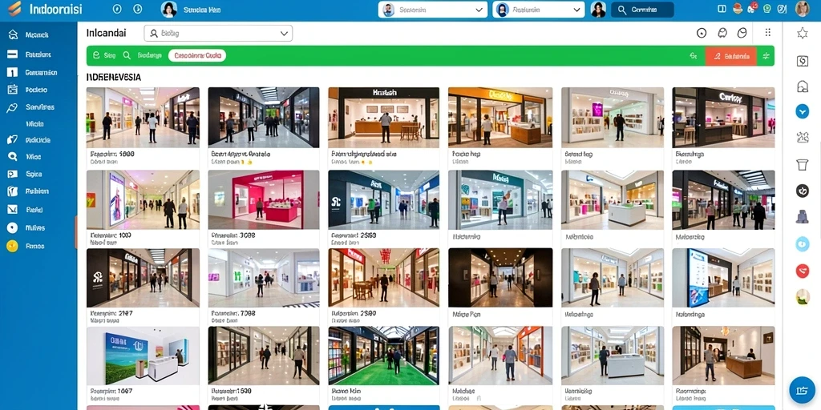Click the burger icon in header
The width and height of the screenshot is (821, 410).
[738, 8]
